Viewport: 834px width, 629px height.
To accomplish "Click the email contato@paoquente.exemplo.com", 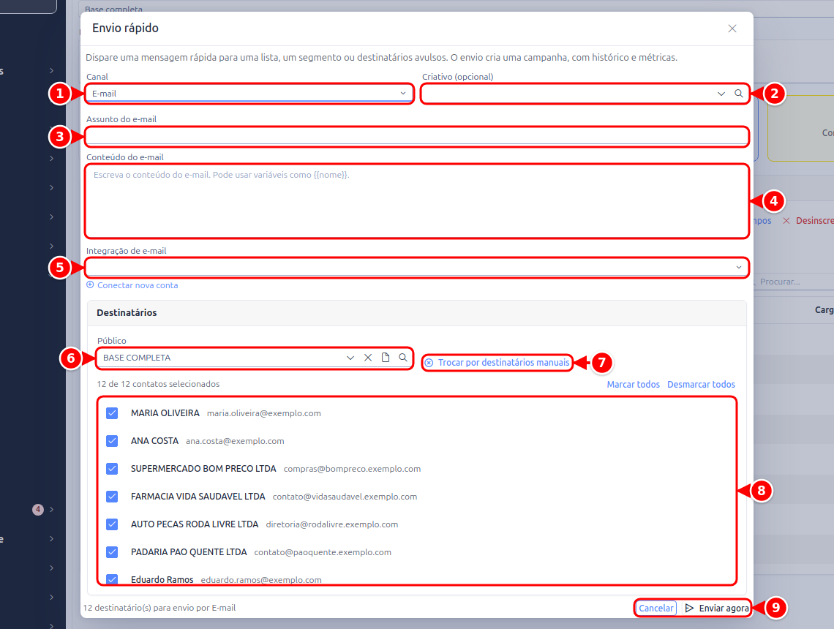I will click(323, 552).
